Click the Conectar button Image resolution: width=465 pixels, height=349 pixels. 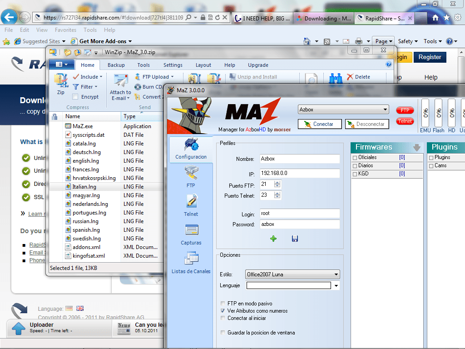pos(320,124)
